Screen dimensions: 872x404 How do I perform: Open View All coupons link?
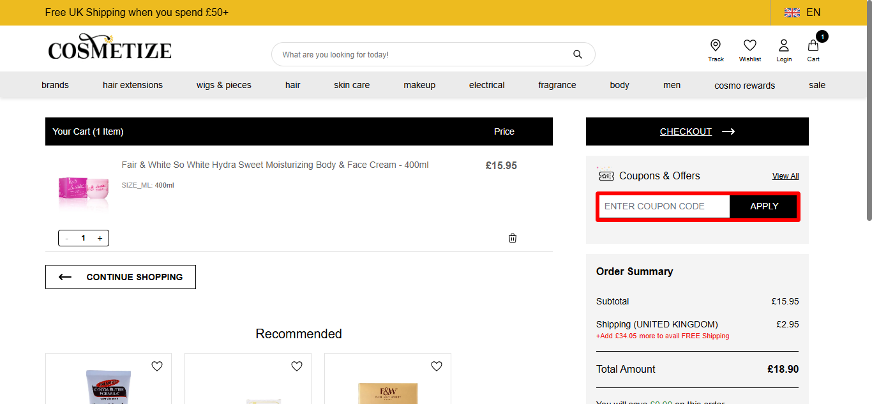click(786, 176)
